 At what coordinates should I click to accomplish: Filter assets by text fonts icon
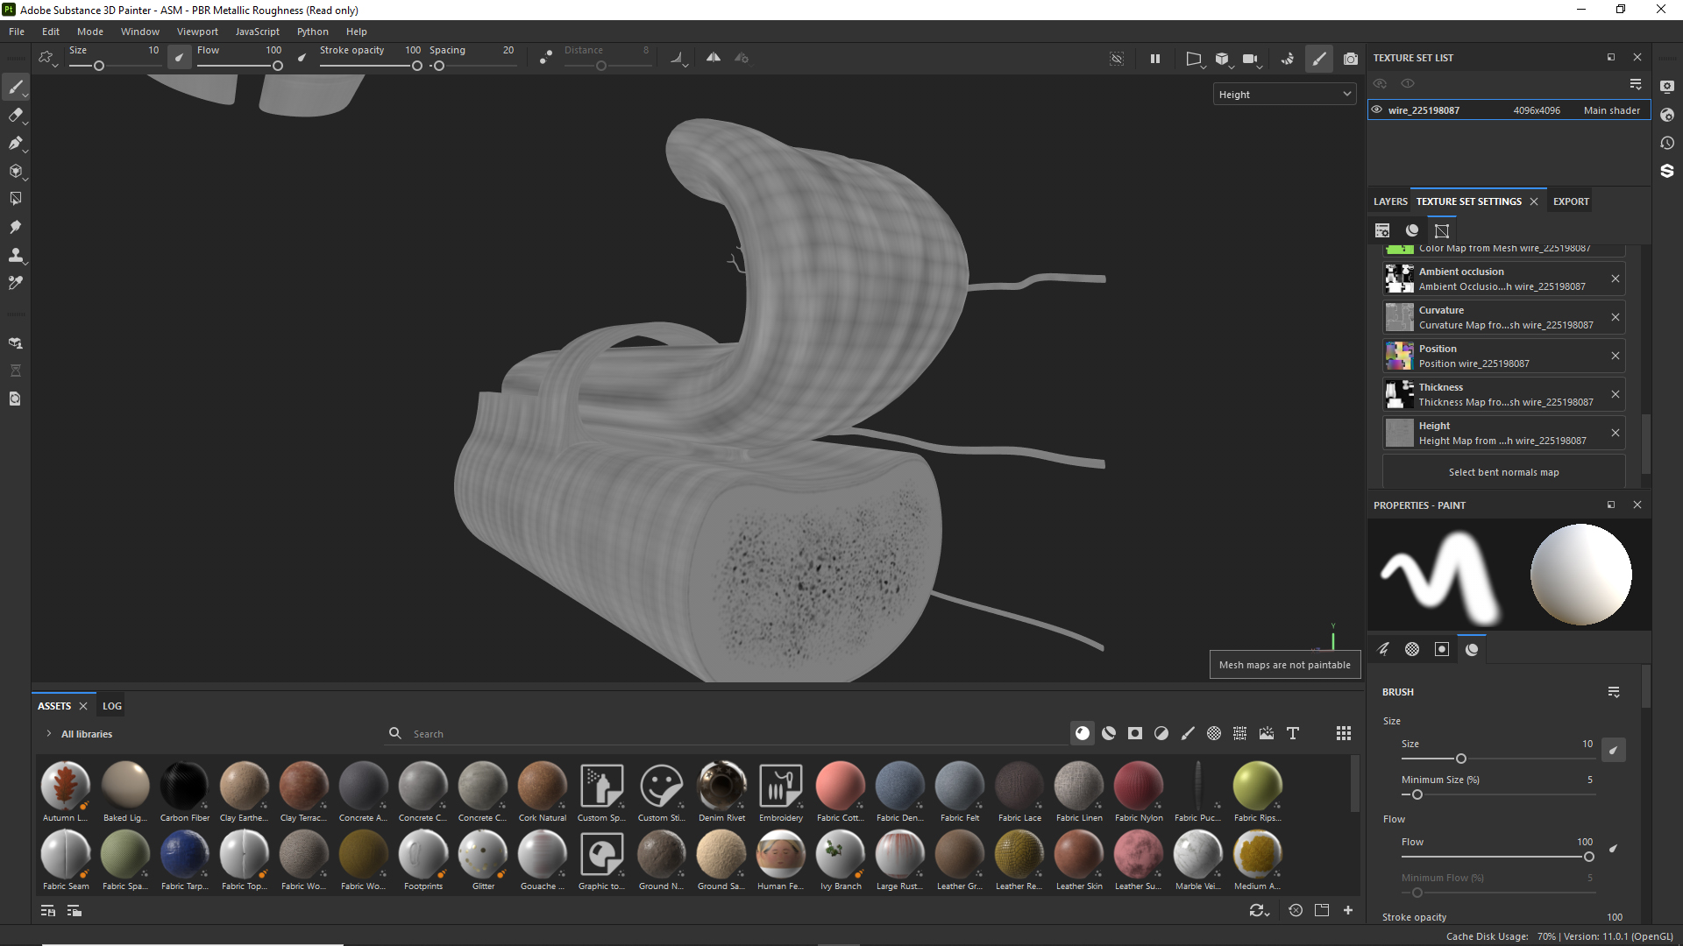pyautogui.click(x=1293, y=733)
